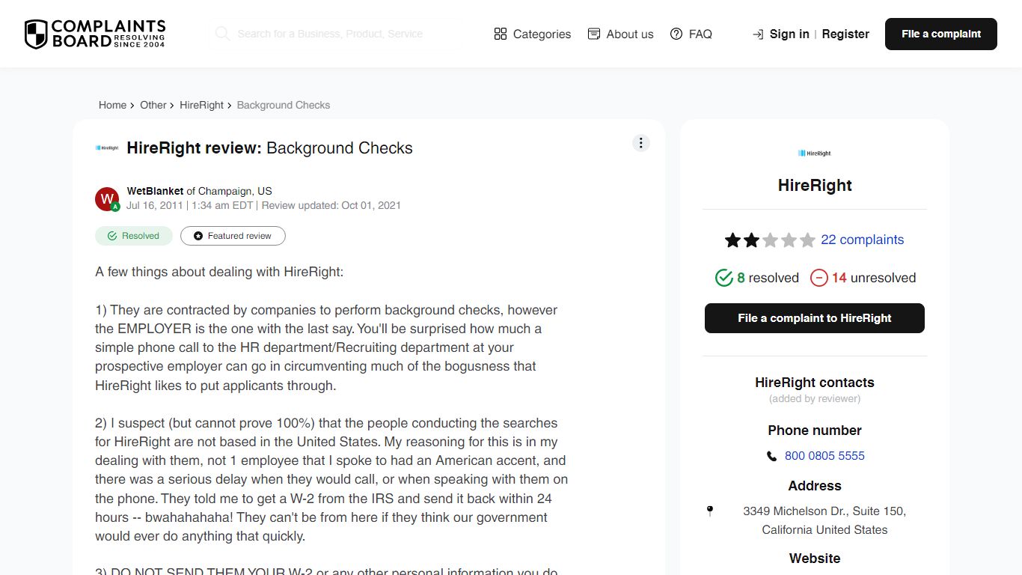Open the Complaints Board logo home
This screenshot has width=1022, height=575.
click(95, 34)
